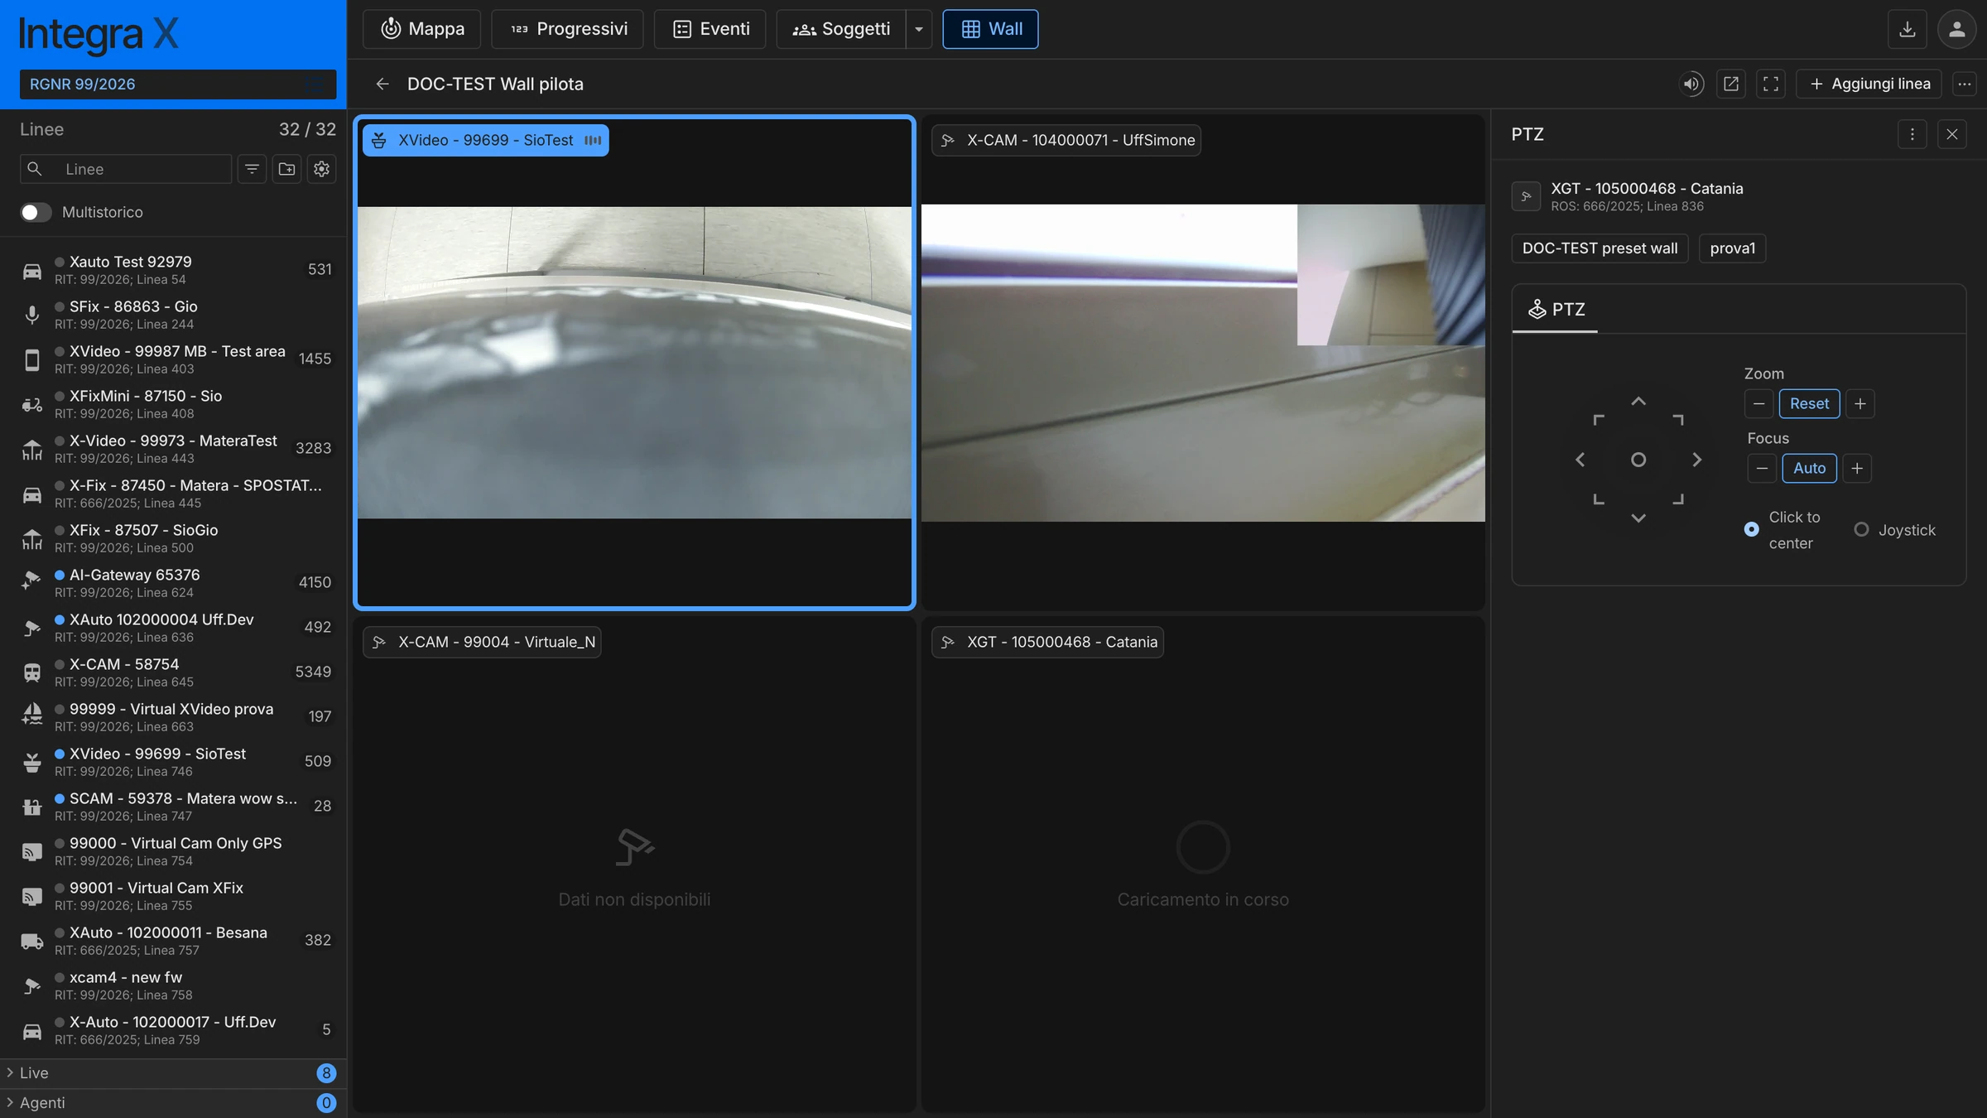Move PTZ diagonally to the top-right corner
The image size is (1987, 1118).
pos(1678,420)
